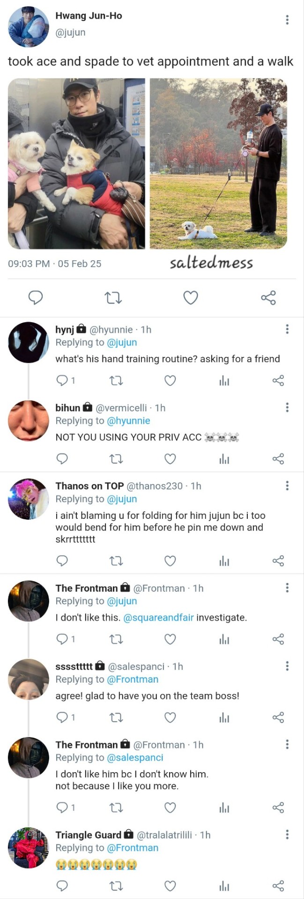Open Thanos on TOP's profile avatar
Image resolution: width=304 pixels, height=899 pixels.
click(29, 499)
